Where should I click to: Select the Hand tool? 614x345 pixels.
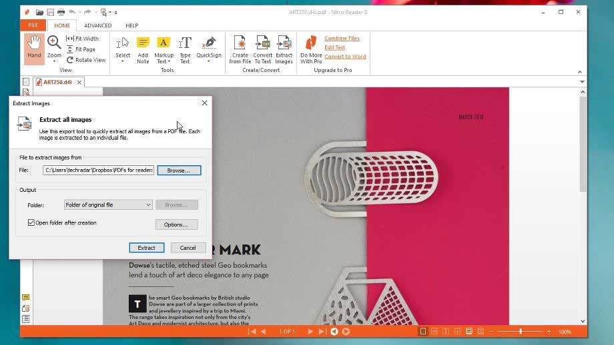34,49
